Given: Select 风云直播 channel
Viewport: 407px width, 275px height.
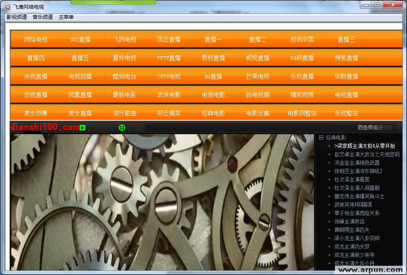Looking at the screenshot, I should 169,39.
